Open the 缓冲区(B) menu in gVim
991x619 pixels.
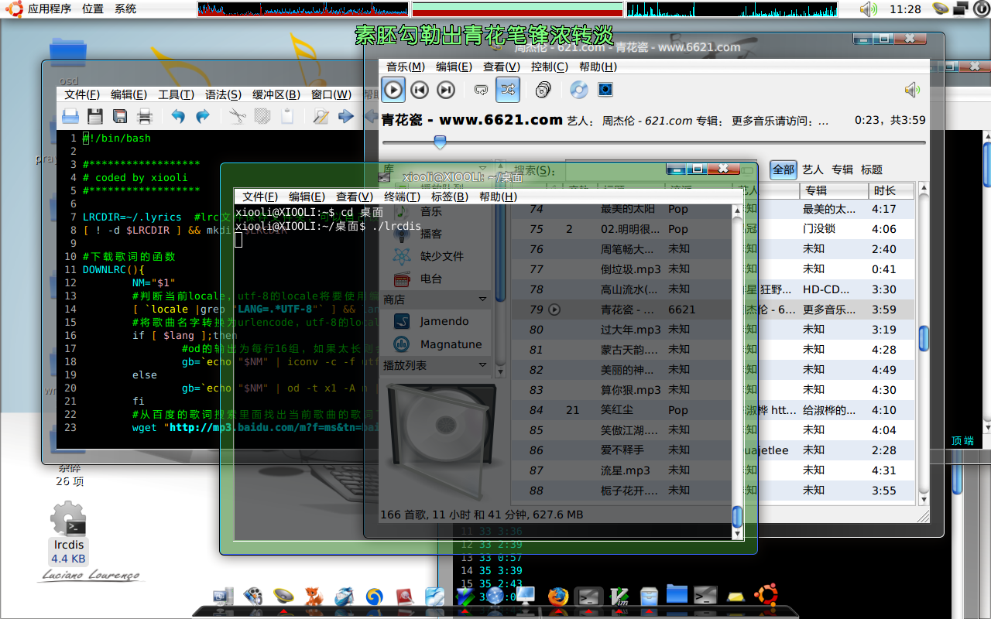pyautogui.click(x=276, y=95)
